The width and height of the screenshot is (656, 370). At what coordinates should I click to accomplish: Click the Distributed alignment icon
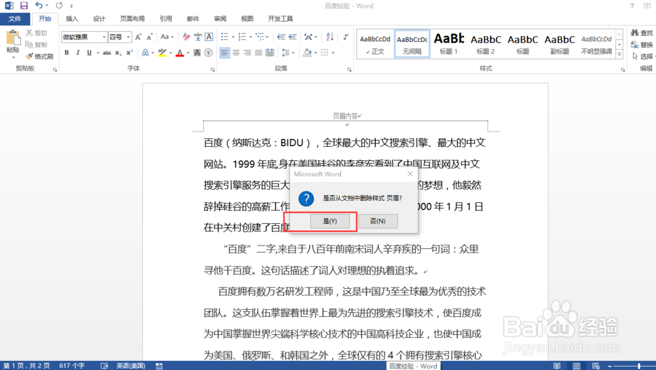(x=270, y=52)
